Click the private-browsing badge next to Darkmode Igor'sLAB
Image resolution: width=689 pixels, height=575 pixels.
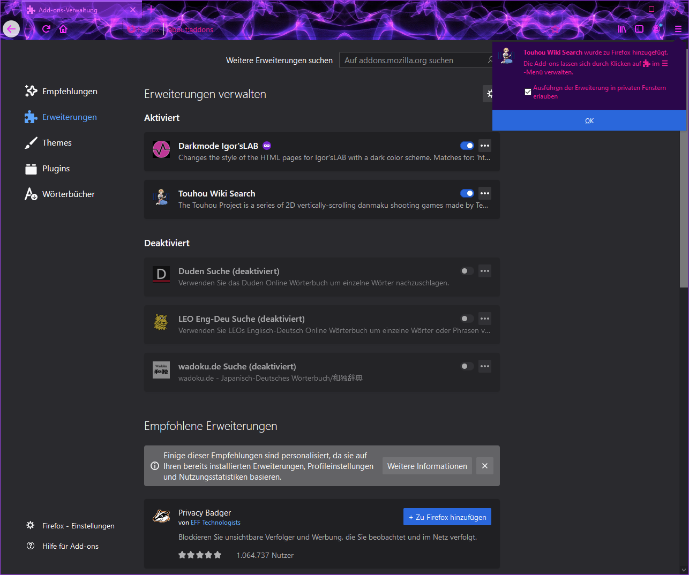267,146
